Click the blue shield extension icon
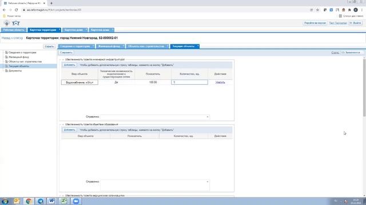The height and width of the screenshot is (205, 366). pos(331,10)
